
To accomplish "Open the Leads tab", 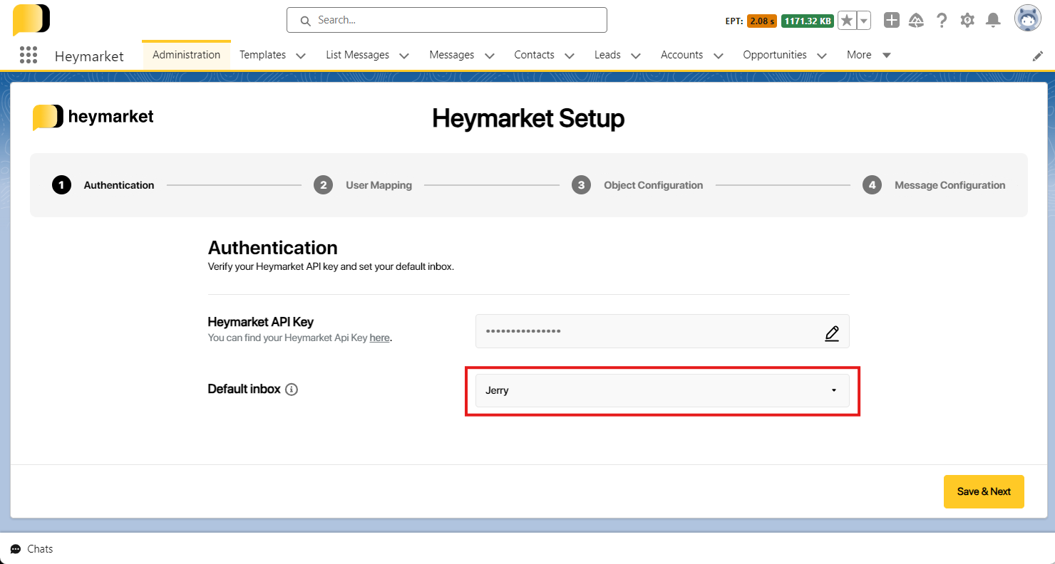I will (607, 55).
